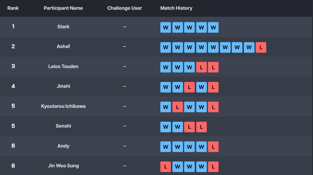The width and height of the screenshot is (313, 175).
Task: Click Jin Woo Sung's first L badge
Action: pyautogui.click(x=166, y=167)
